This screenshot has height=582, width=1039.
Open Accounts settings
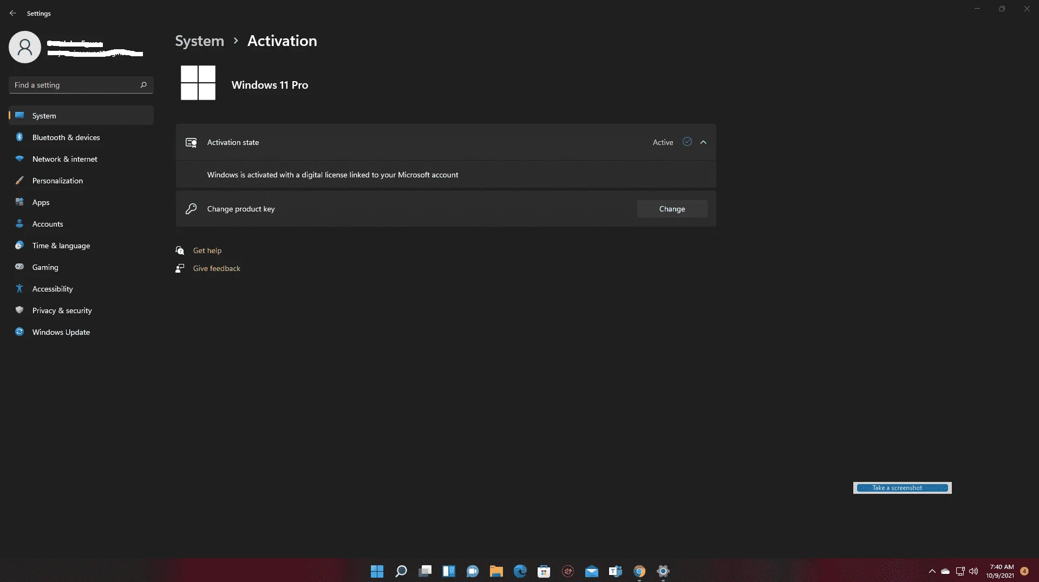81,224
